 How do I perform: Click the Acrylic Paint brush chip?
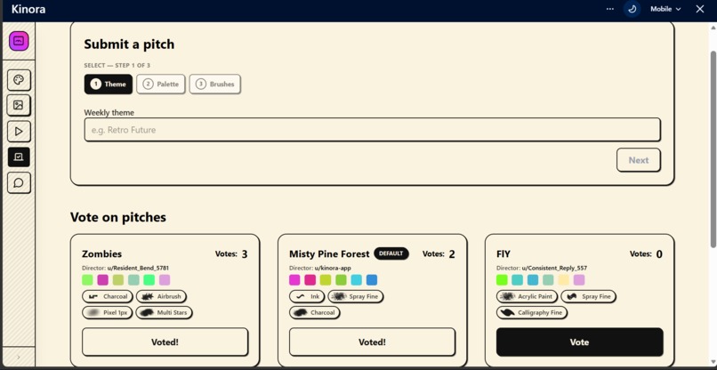pos(527,296)
